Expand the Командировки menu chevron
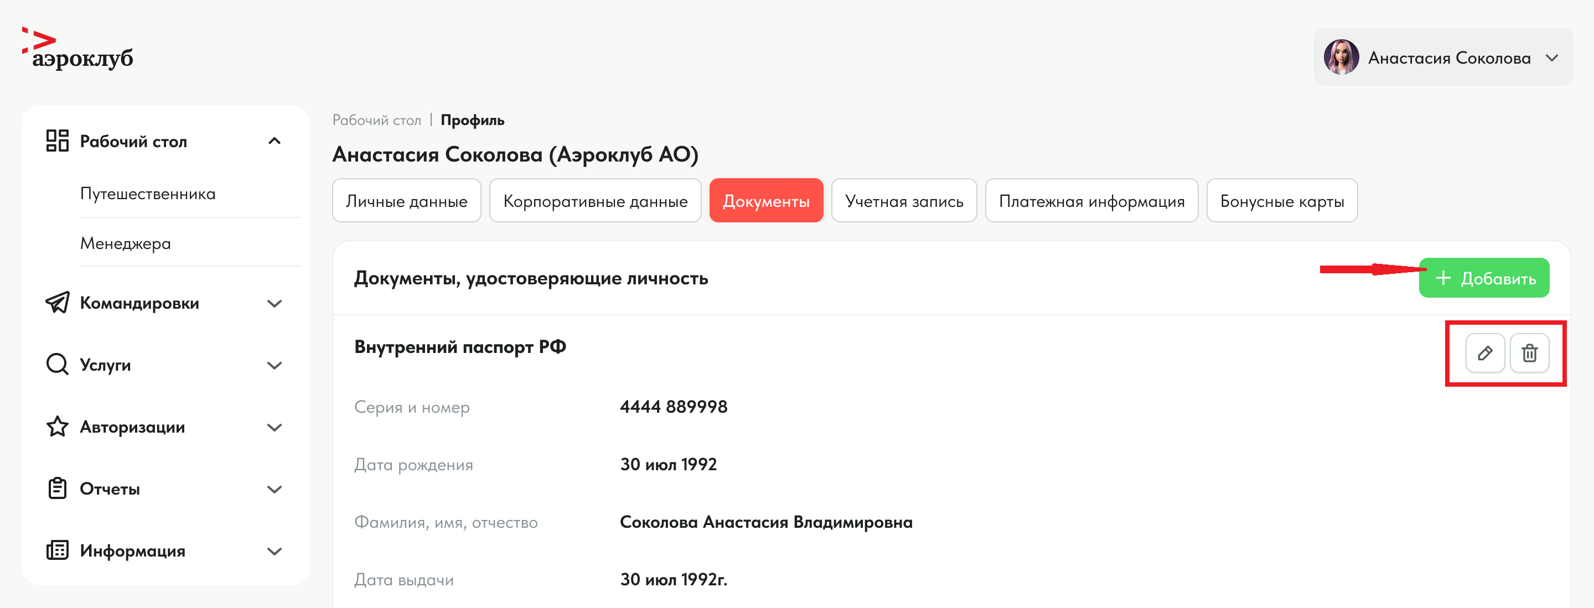Image resolution: width=1594 pixels, height=608 pixels. click(x=274, y=303)
